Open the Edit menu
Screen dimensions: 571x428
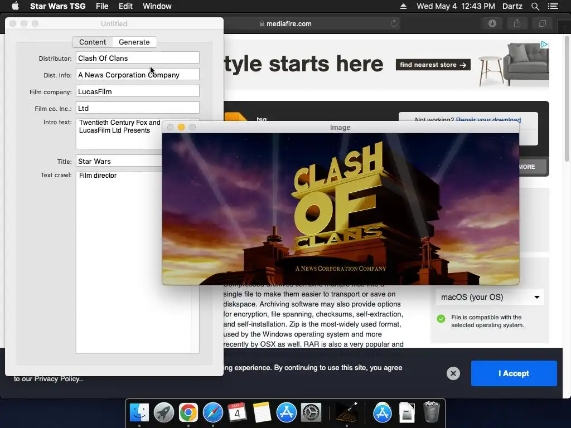125,6
